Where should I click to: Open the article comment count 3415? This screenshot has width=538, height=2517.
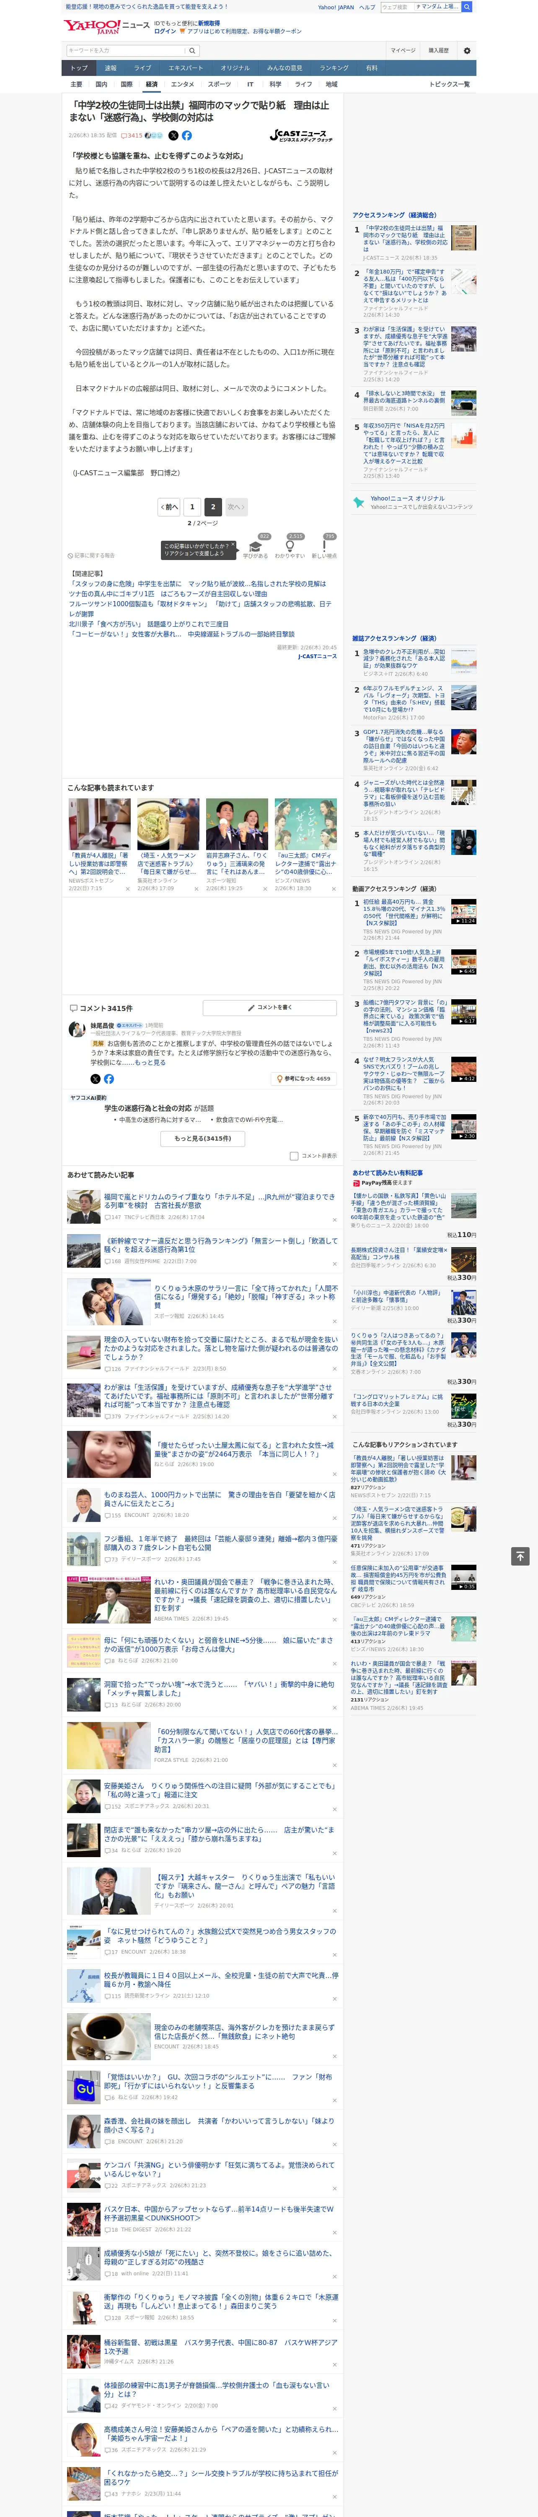click(x=132, y=136)
